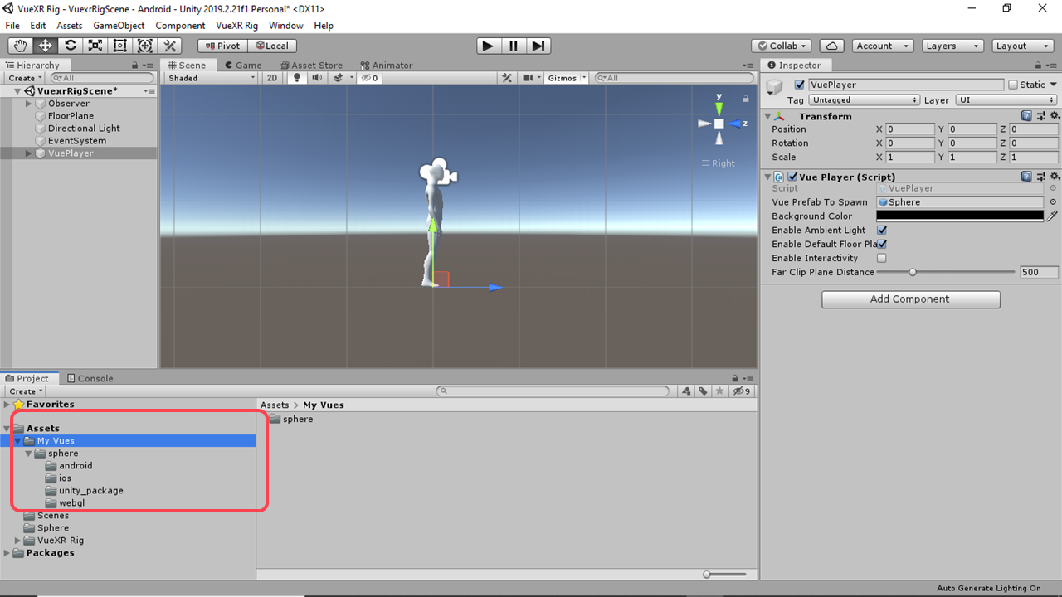1062x597 pixels.
Task: Open Transform component gear menu
Action: coord(1055,116)
